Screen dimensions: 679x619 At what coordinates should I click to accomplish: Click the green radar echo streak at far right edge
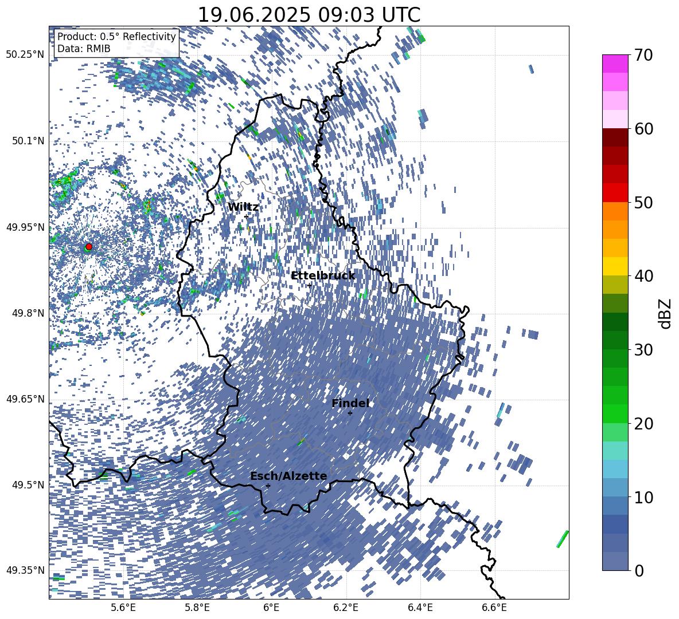[563, 539]
